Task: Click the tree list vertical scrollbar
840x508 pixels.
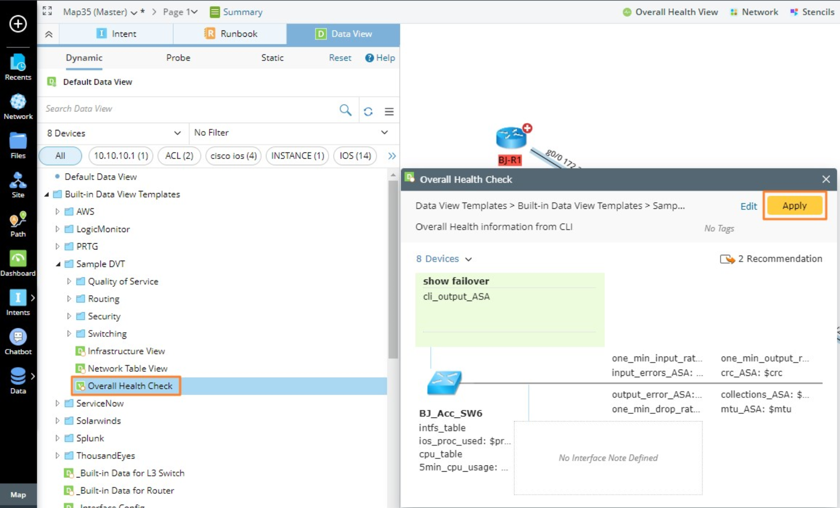Action: tap(393, 269)
